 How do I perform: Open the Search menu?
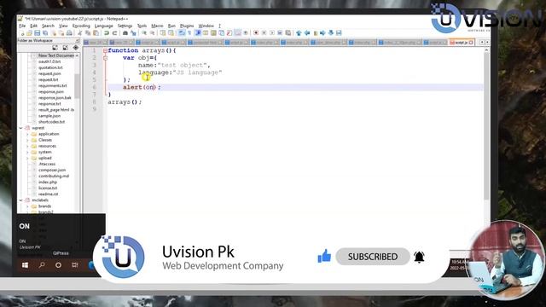48,26
